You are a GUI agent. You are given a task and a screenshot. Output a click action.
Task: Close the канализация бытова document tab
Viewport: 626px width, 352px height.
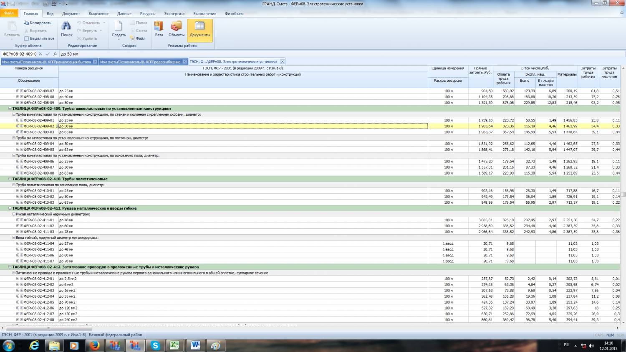tap(95, 62)
